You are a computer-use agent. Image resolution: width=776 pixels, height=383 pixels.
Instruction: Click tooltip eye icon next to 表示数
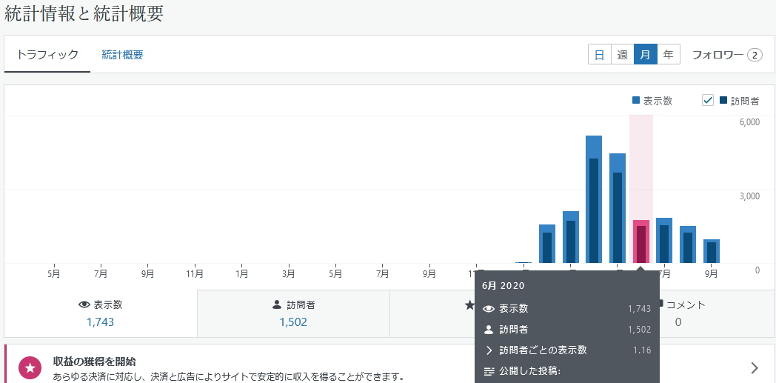tap(489, 309)
